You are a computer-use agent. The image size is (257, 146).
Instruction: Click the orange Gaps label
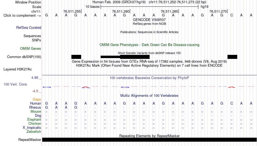click(x=37, y=99)
